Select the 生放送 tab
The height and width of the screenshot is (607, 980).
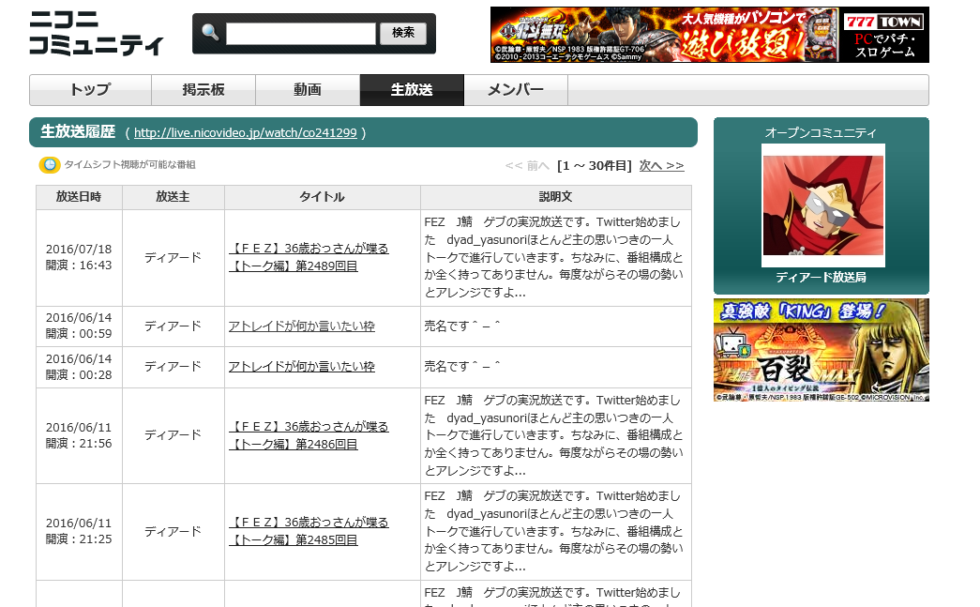coord(411,90)
